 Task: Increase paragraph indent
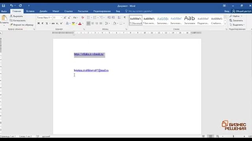tap(113, 17)
